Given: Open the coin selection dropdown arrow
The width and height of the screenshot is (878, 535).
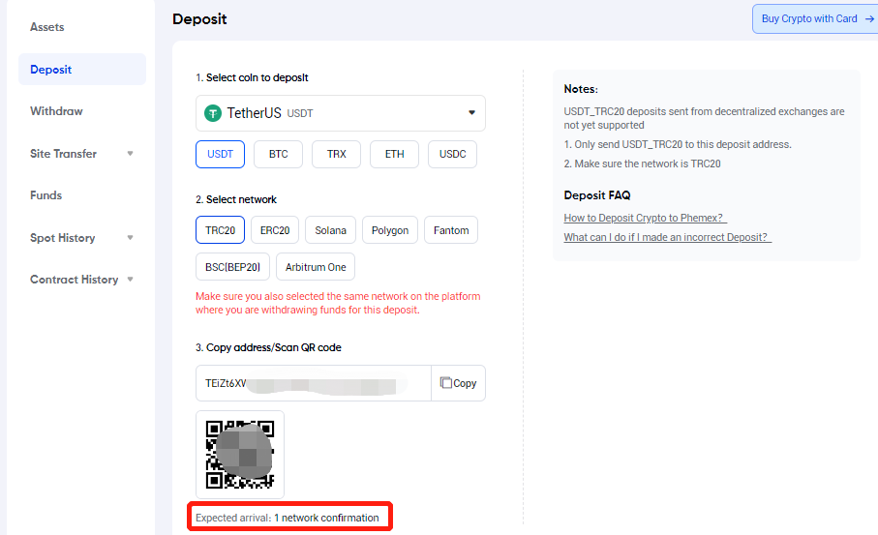Looking at the screenshot, I should coord(471,112).
